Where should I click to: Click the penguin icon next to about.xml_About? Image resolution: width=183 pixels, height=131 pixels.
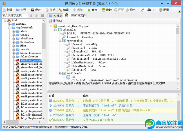[18, 60]
